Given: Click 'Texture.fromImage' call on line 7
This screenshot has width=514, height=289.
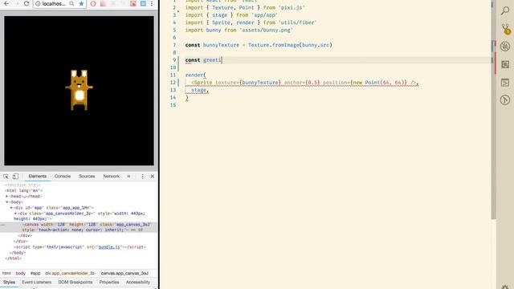Looking at the screenshot, I should point(274,45).
